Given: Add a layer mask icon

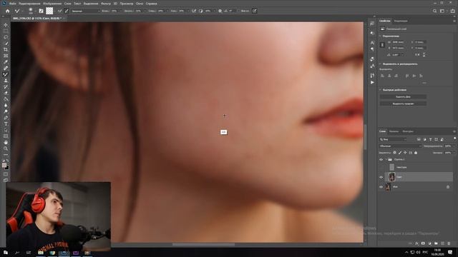Looking at the screenshot, I should pos(423,243).
